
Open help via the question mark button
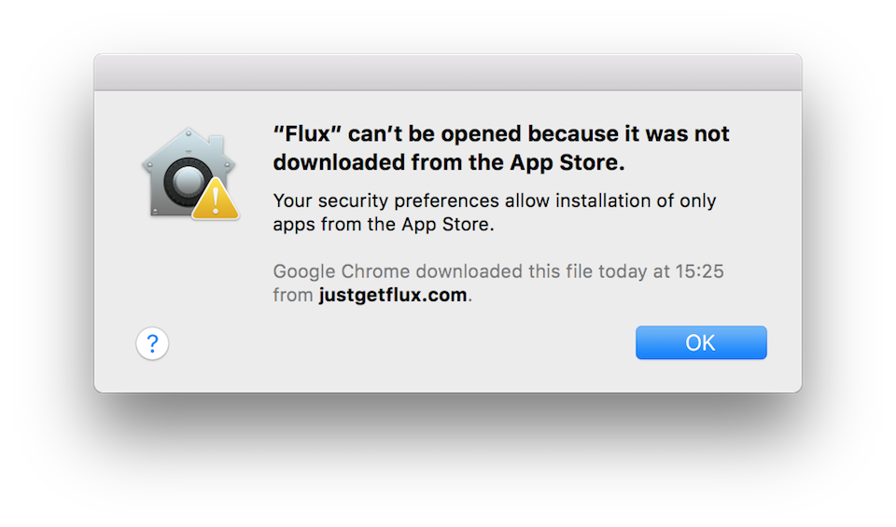[x=152, y=343]
